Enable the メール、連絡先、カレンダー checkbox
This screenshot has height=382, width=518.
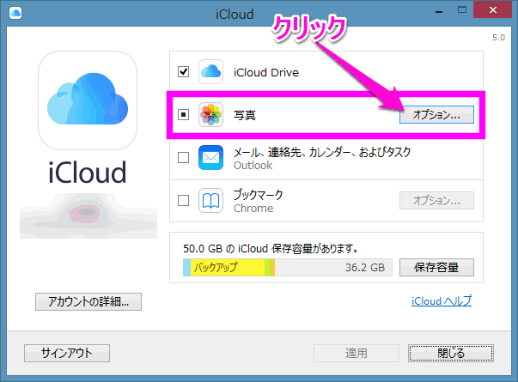coord(182,158)
